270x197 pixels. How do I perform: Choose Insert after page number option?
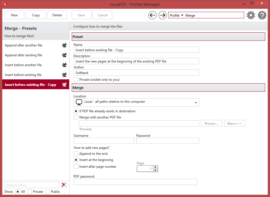click(x=76, y=167)
